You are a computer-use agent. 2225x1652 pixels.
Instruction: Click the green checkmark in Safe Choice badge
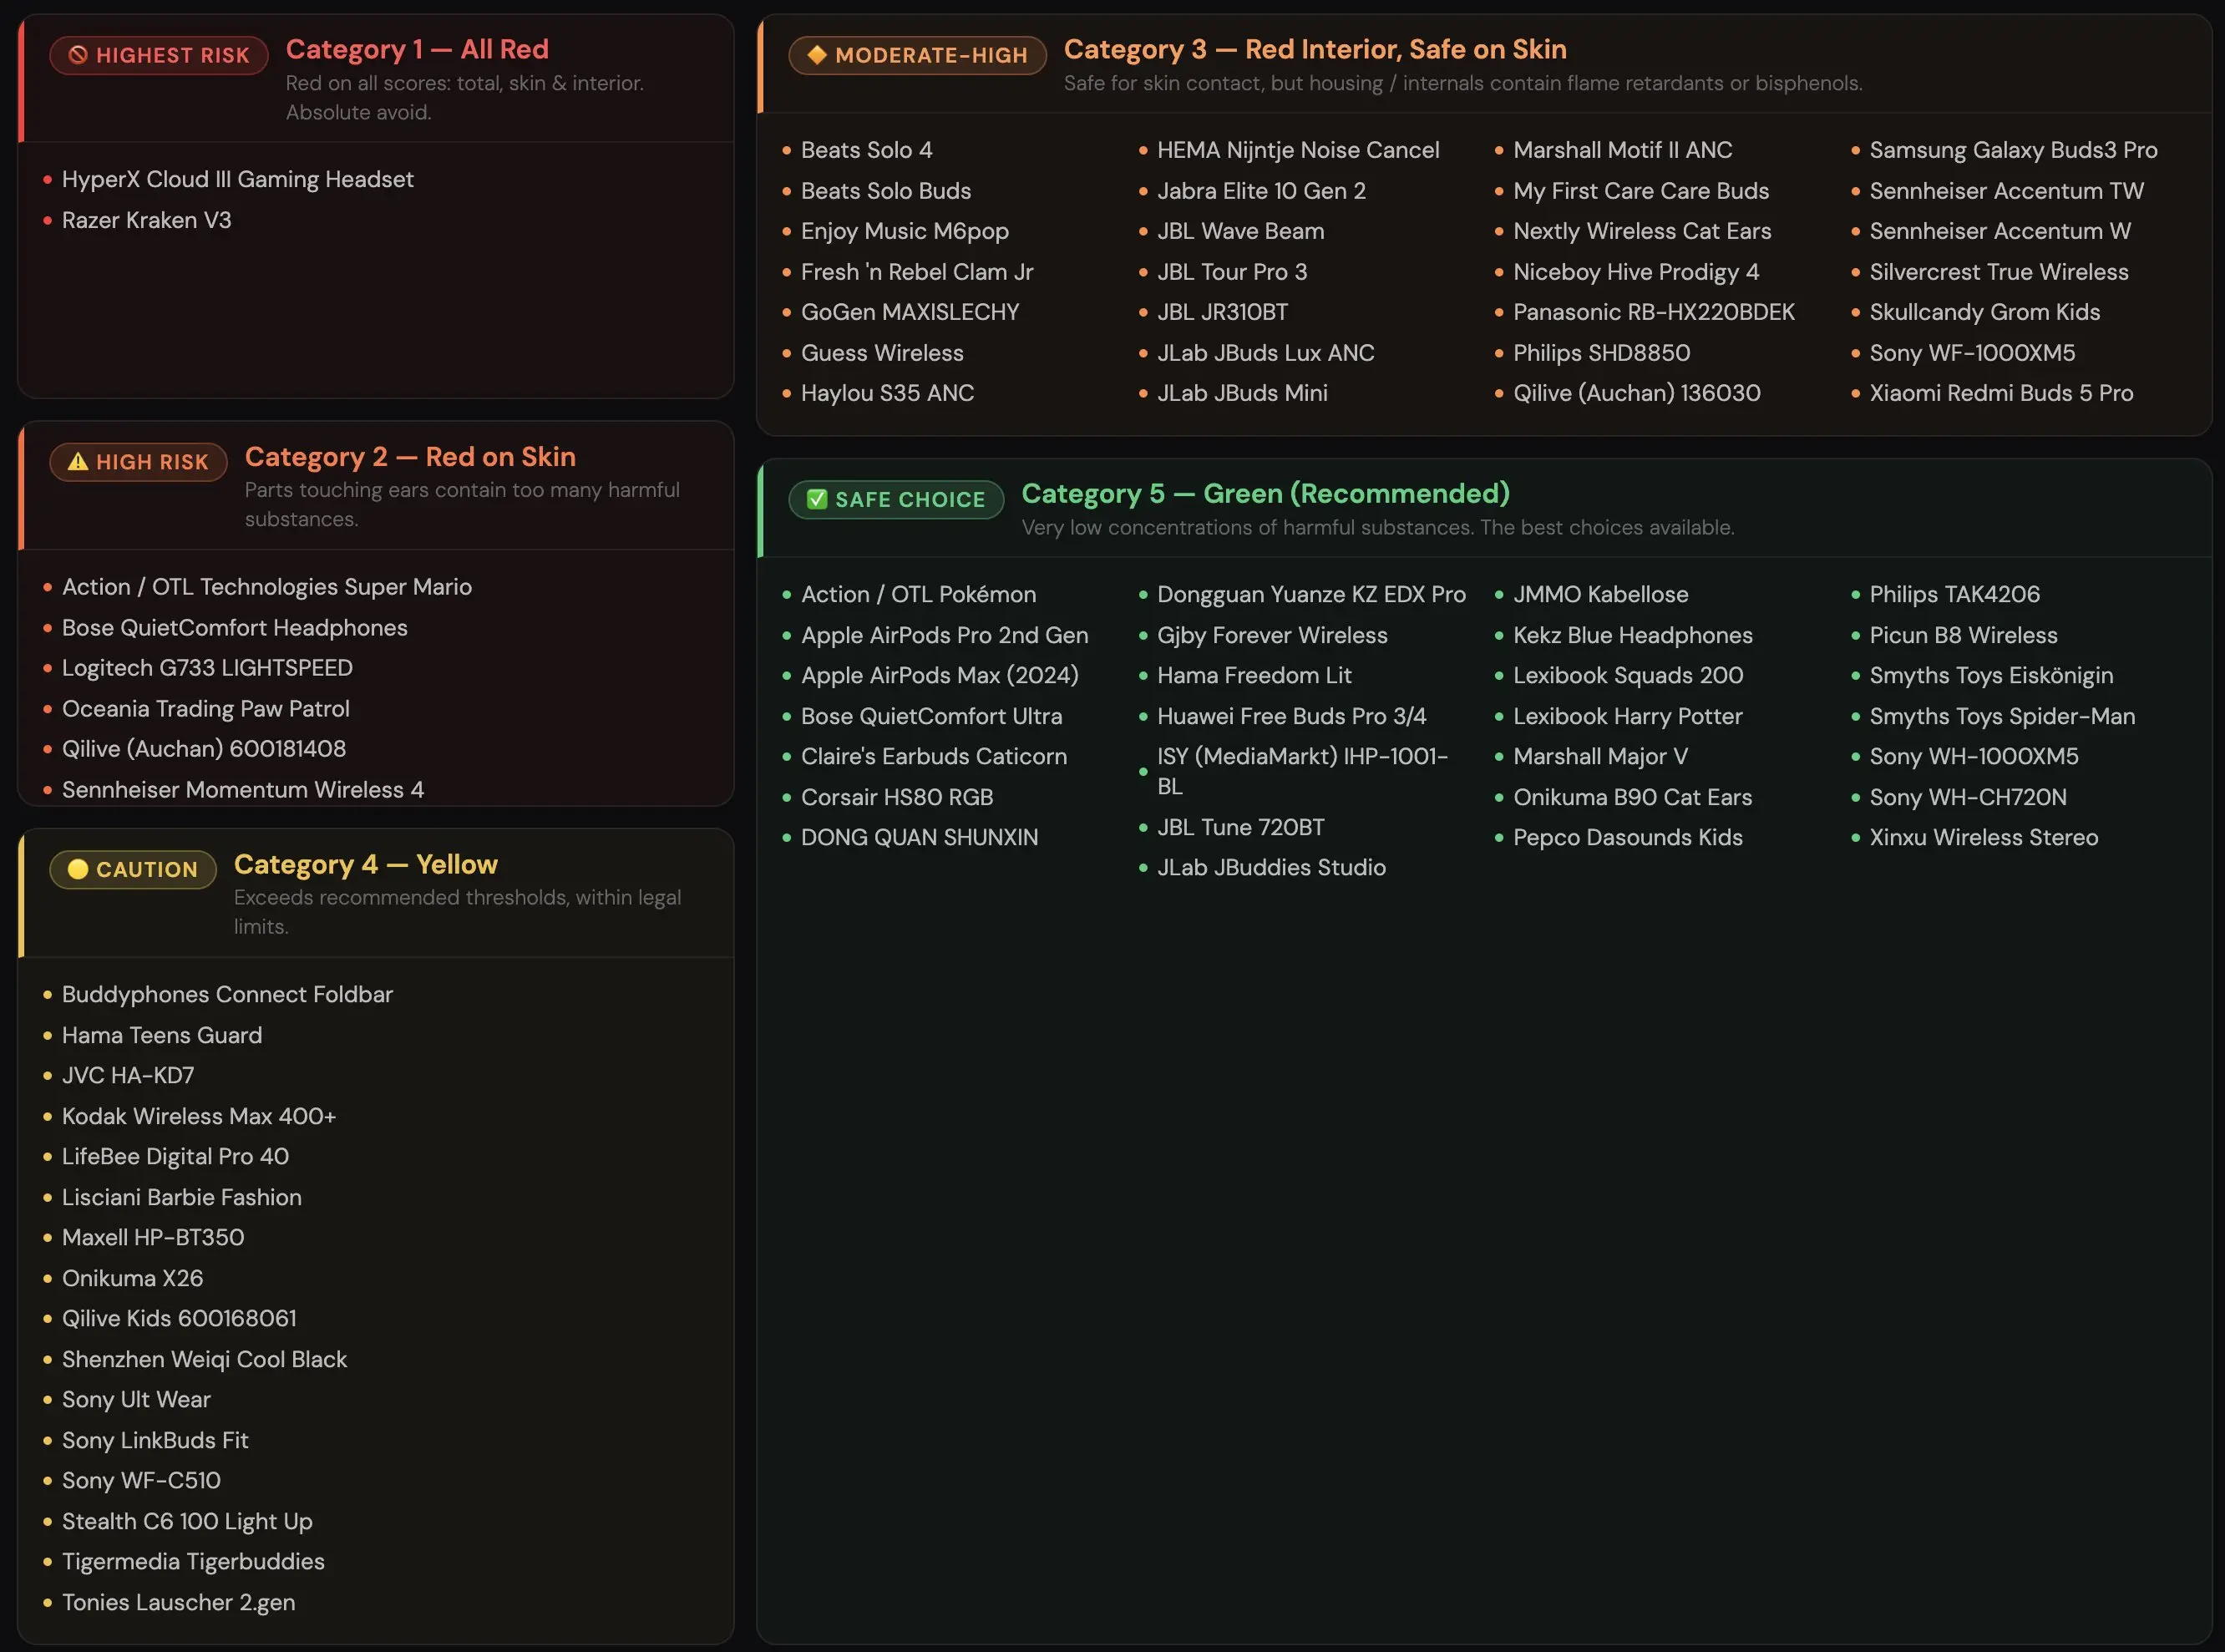coord(817,499)
